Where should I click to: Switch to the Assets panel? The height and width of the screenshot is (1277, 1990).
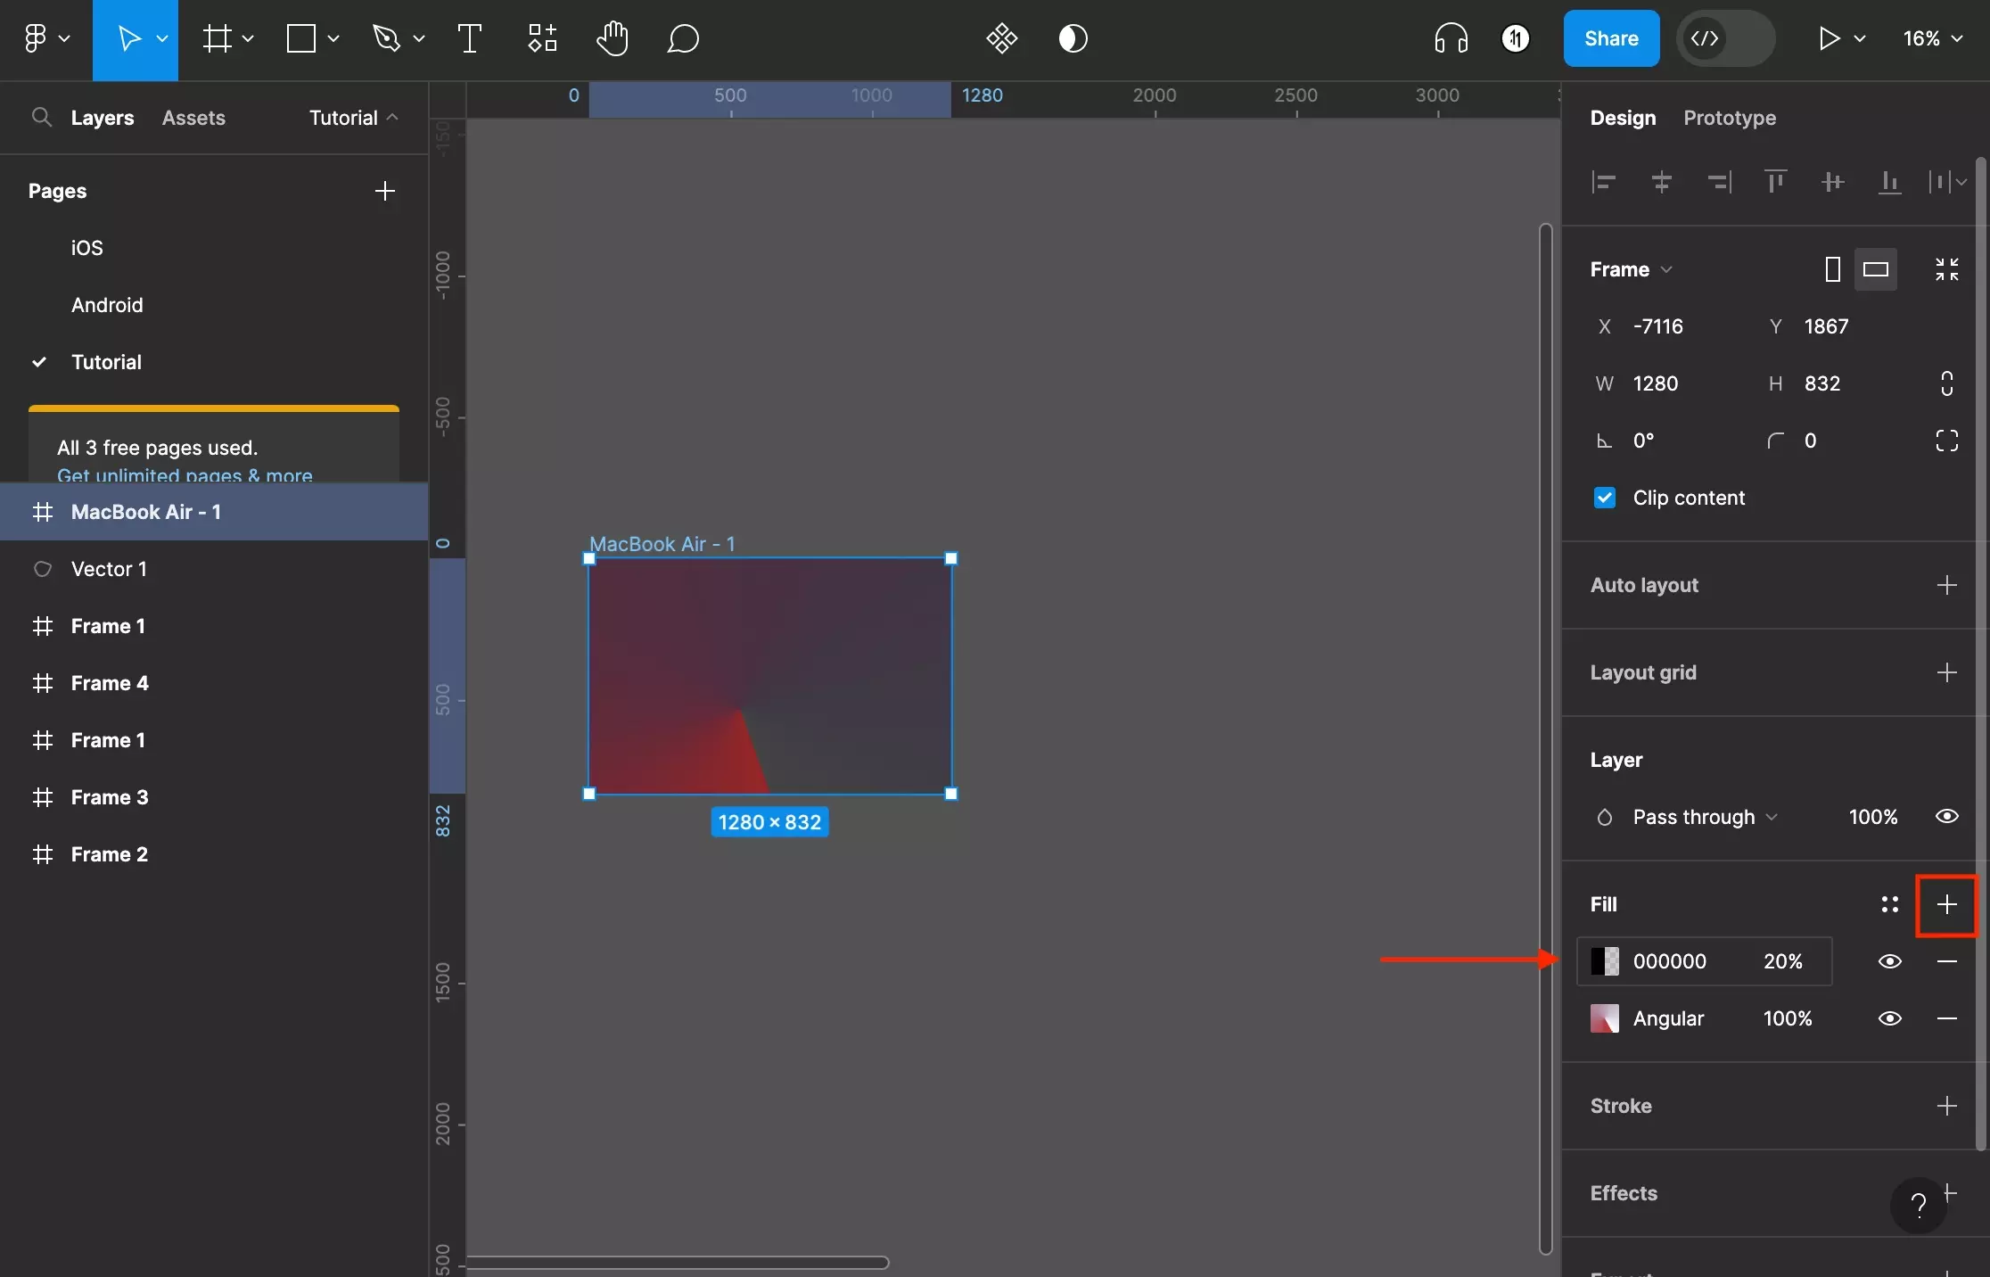[193, 118]
